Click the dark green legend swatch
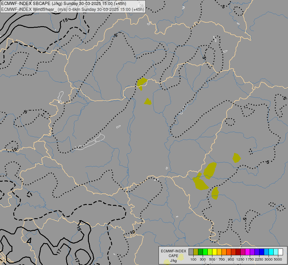This screenshot has height=265, width=288. pyautogui.click(x=200, y=252)
